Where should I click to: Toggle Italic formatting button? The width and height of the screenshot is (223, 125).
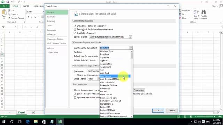[x=32, y=17]
